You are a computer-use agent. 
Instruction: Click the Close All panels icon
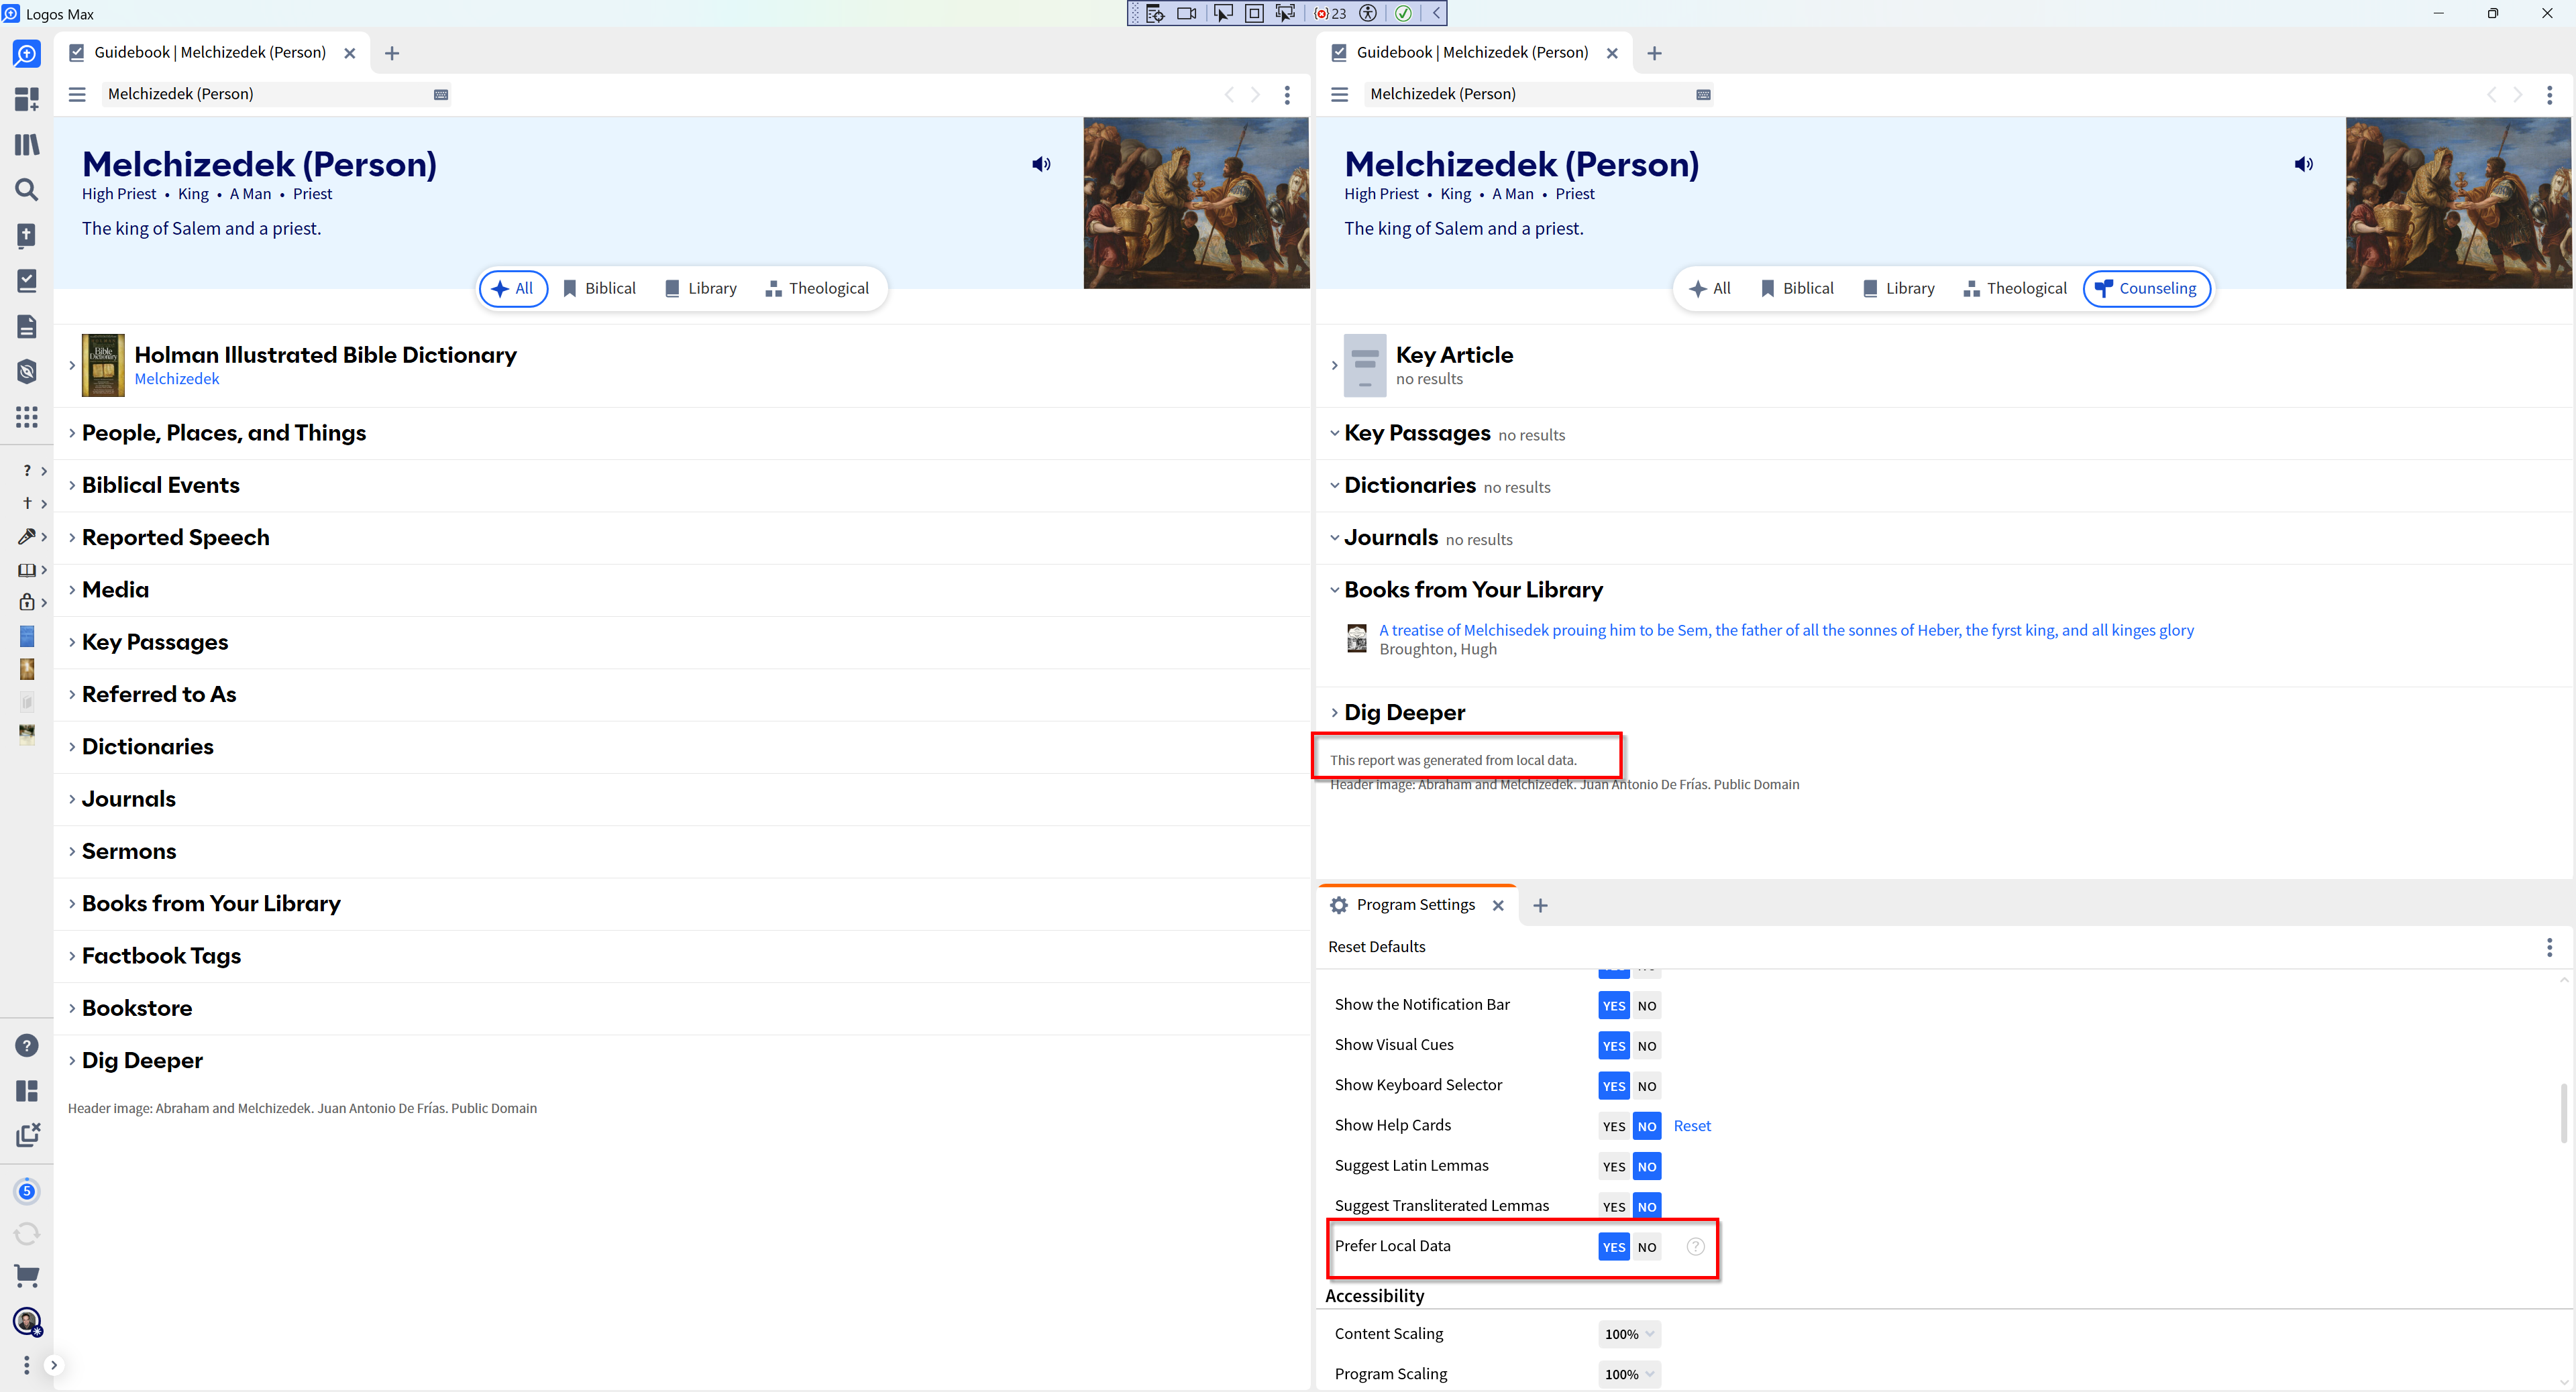coord(28,1135)
